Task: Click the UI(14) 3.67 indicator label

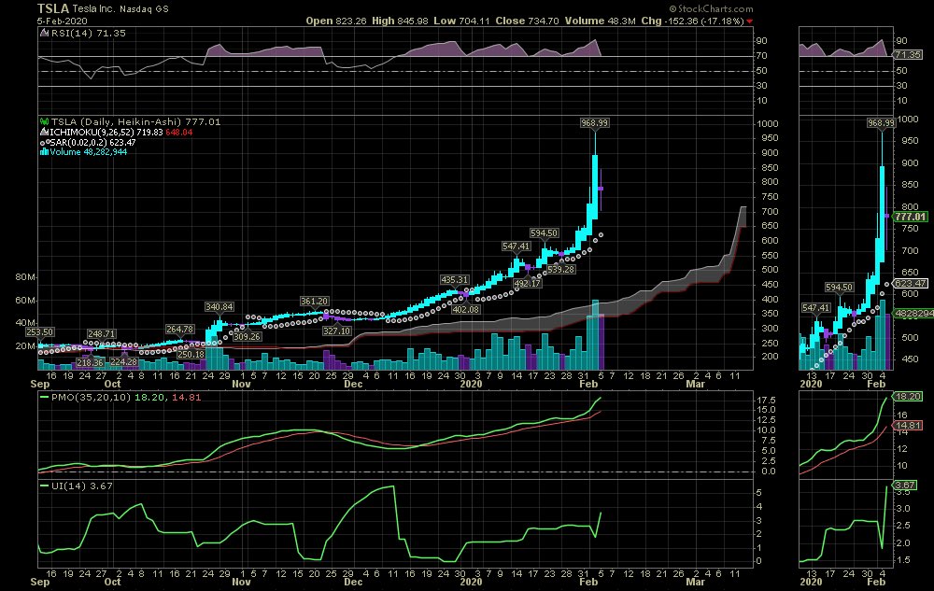Action: click(x=81, y=485)
